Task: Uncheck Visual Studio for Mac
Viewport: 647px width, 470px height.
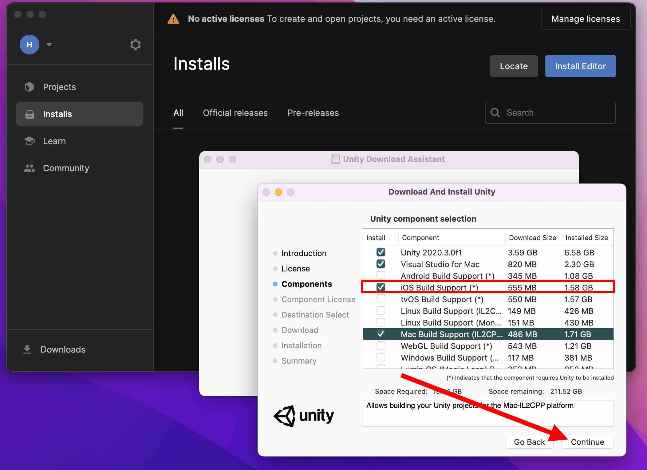Action: pos(381,264)
